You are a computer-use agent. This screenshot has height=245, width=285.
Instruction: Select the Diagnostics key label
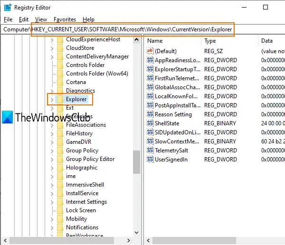[x=81, y=91]
